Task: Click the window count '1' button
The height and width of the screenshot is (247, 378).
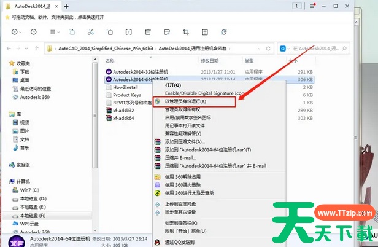Action: pos(297,6)
